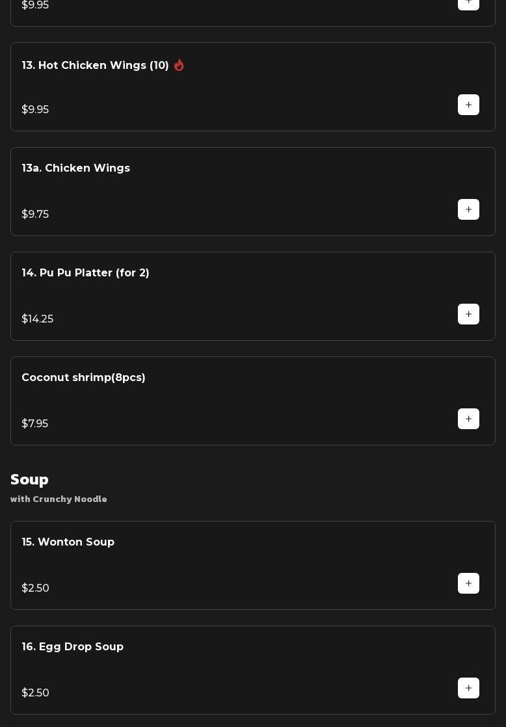The width and height of the screenshot is (506, 727).
Task: Add 13a. Chicken Wings with plus button
Action: [468, 209]
